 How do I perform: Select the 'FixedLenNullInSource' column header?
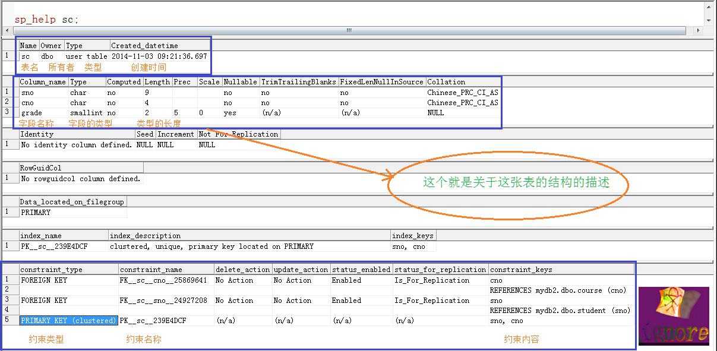382,82
